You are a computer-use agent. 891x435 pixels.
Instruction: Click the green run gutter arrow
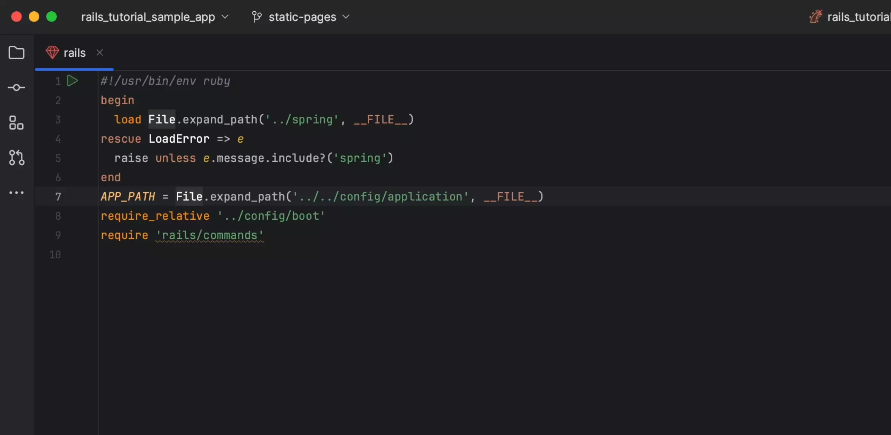point(72,80)
